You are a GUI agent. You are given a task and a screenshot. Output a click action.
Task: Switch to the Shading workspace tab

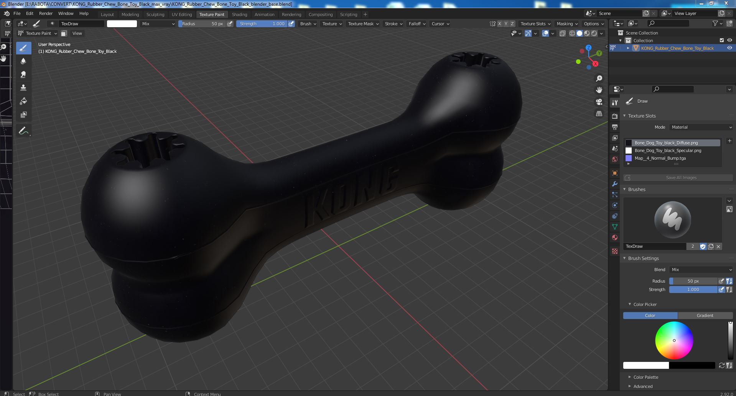239,15
